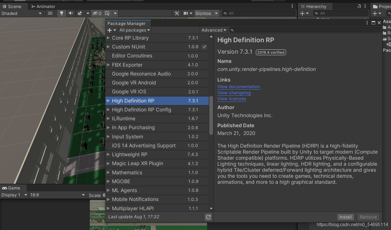Image resolution: width=391 pixels, height=230 pixels.
Task: Expand High Definition RP Config arrow
Action: (108, 110)
